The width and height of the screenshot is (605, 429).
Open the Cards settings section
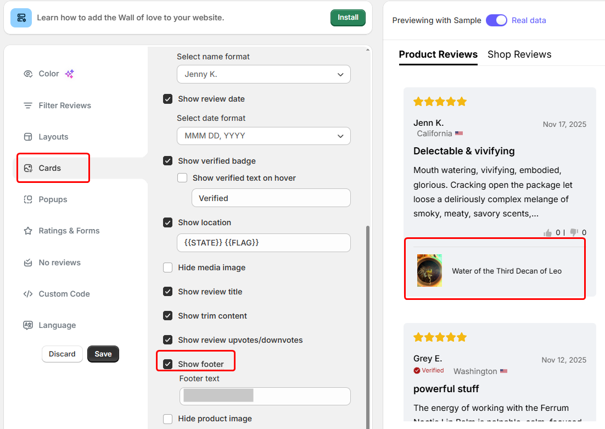point(50,168)
